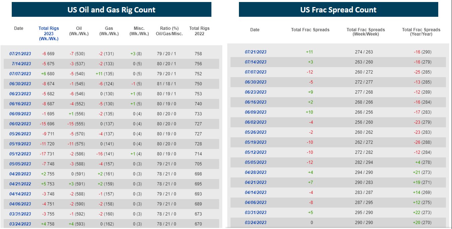This screenshot has width=452, height=229.
Task: Select 'Total Frac Spreads (Week/Week)' column header
Action: (x=366, y=32)
